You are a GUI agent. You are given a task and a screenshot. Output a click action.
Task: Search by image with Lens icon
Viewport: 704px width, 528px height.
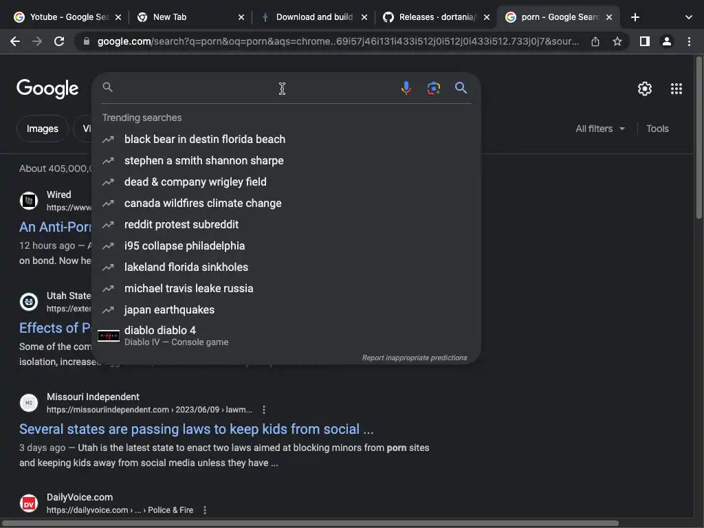[433, 87]
